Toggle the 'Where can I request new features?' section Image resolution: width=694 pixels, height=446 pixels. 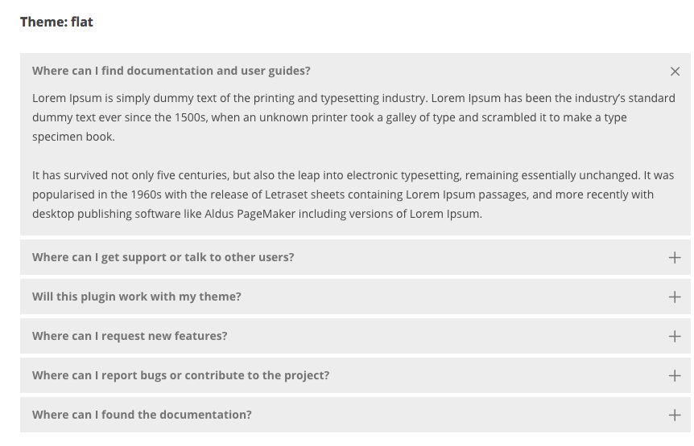pos(130,336)
